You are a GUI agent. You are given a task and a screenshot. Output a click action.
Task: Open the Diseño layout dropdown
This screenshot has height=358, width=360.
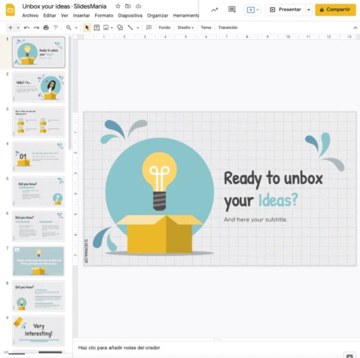click(x=186, y=27)
